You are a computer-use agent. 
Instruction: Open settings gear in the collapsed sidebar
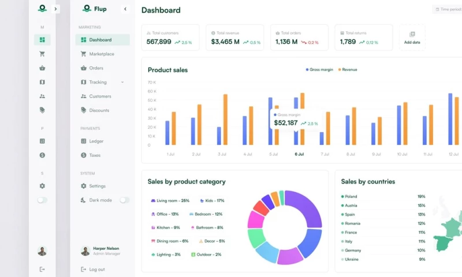tap(42, 186)
